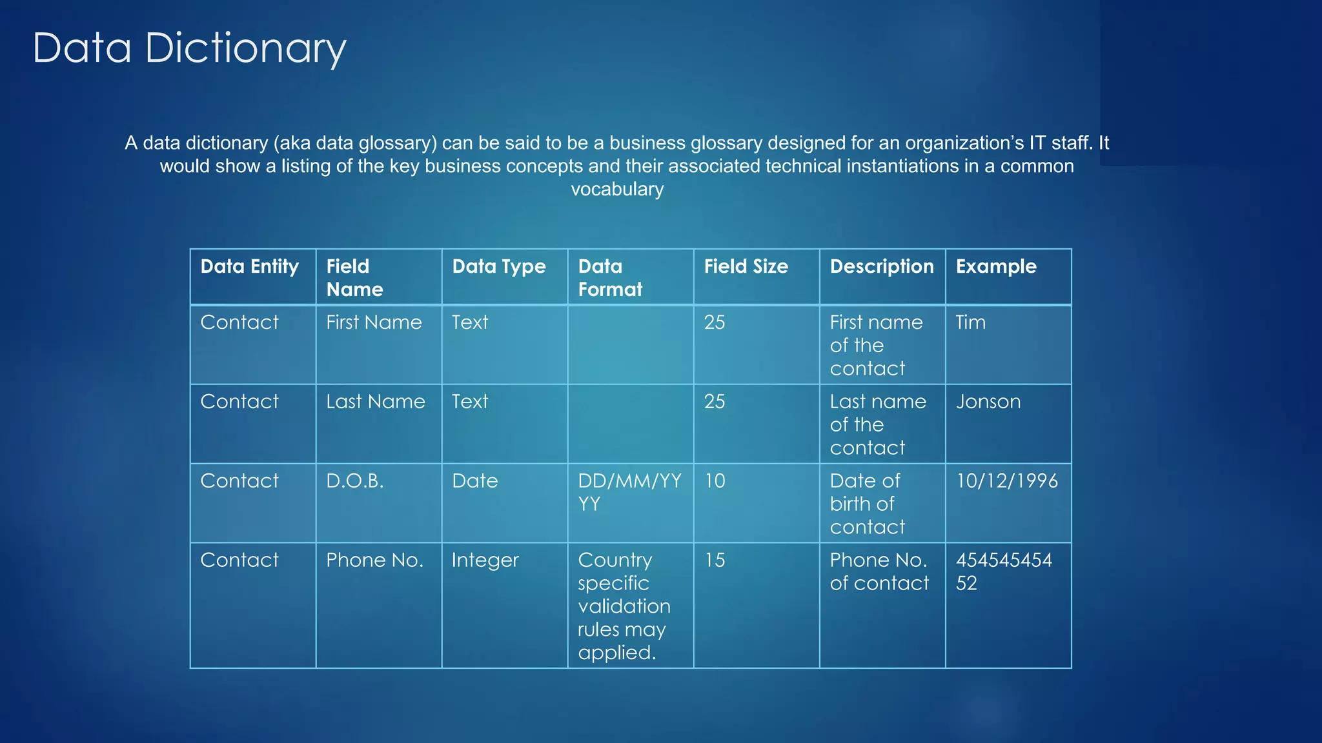The image size is (1322, 743).
Task: Click the 'Text' data type in Last Name row
Action: point(505,424)
